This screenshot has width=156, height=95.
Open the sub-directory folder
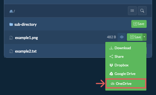click(25, 24)
